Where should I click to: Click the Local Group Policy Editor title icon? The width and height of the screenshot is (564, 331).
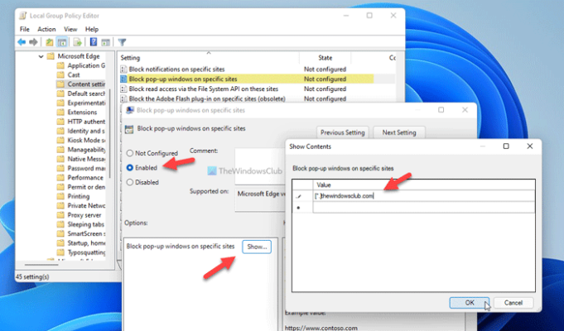22,16
